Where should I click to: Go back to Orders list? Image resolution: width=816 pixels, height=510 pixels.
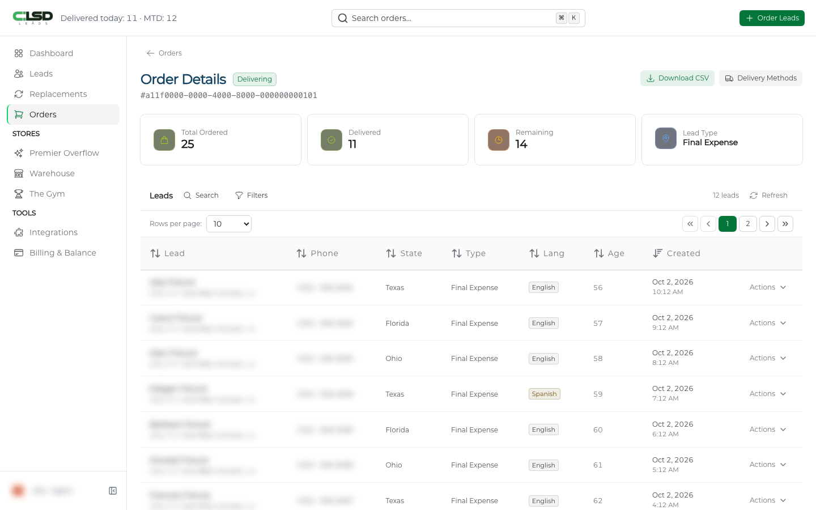pyautogui.click(x=164, y=53)
